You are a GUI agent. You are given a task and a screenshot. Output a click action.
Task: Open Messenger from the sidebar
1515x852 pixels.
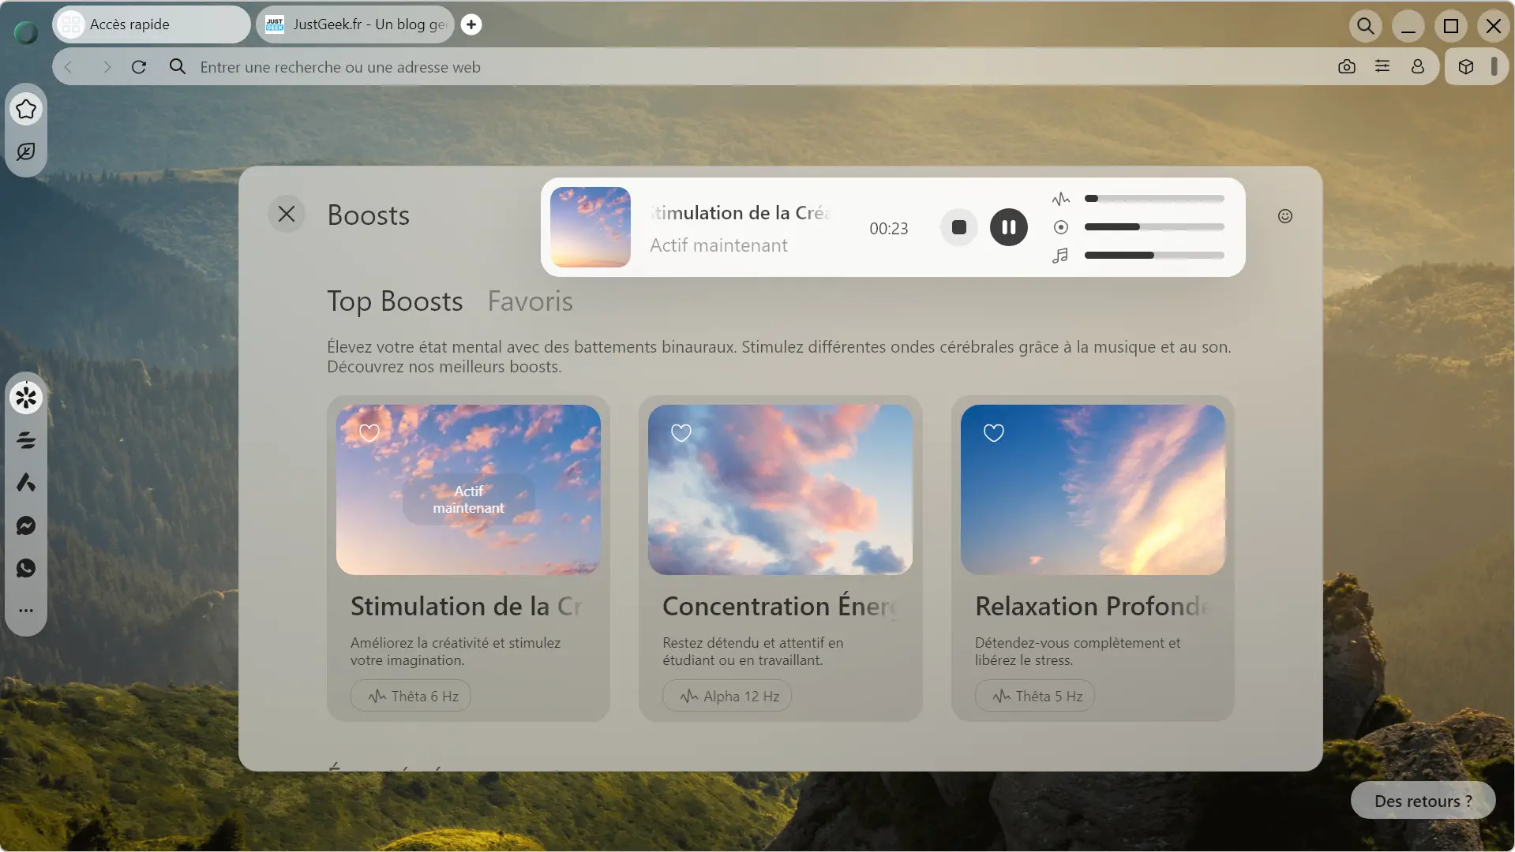click(x=26, y=525)
